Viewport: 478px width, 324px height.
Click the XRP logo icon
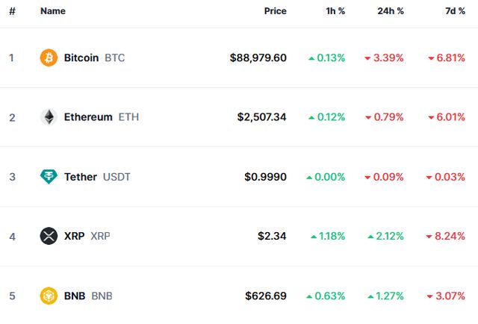pyautogui.click(x=49, y=236)
